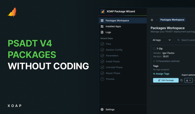
Task: Go to the Preview step
Action: (110, 79)
